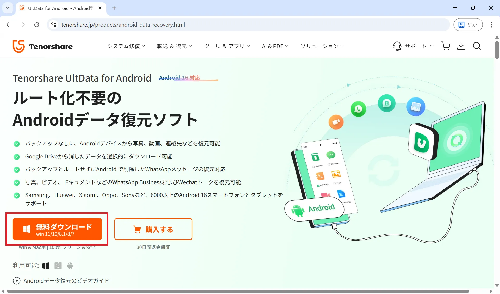The width and height of the screenshot is (500, 294).
Task: Open the shopping cart icon in the header
Action: (x=446, y=46)
